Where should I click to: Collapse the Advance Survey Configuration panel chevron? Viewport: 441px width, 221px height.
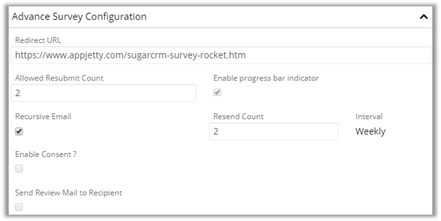[x=424, y=17]
